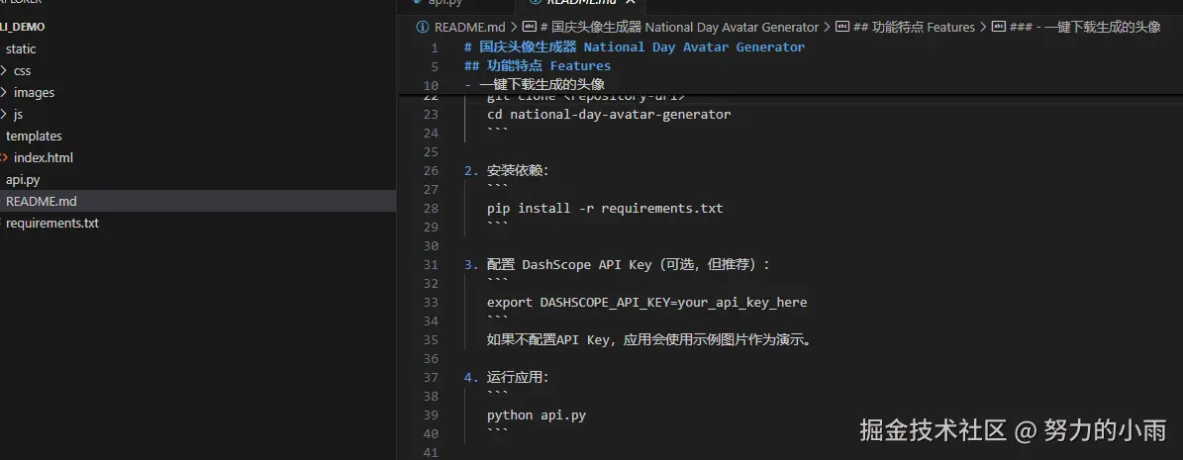Click line number 33 in the gutter
Viewport: 1183px width, 460px height.
[431, 303]
